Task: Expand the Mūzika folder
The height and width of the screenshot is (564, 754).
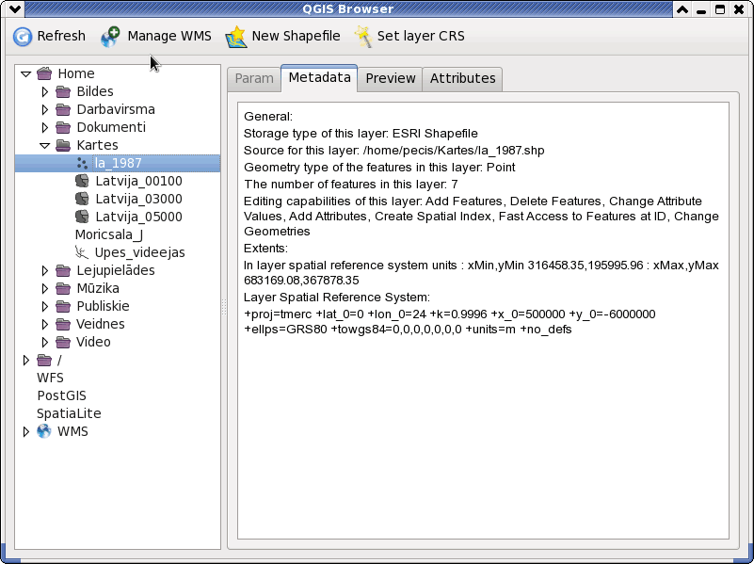Action: (x=45, y=288)
